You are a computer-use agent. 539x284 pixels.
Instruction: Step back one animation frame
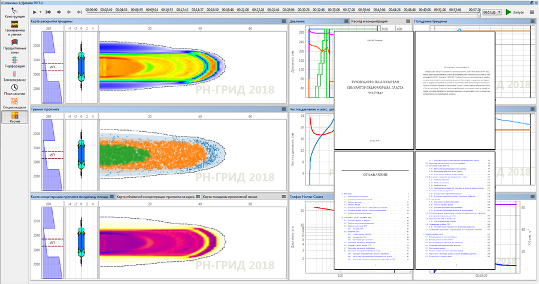tap(59, 12)
